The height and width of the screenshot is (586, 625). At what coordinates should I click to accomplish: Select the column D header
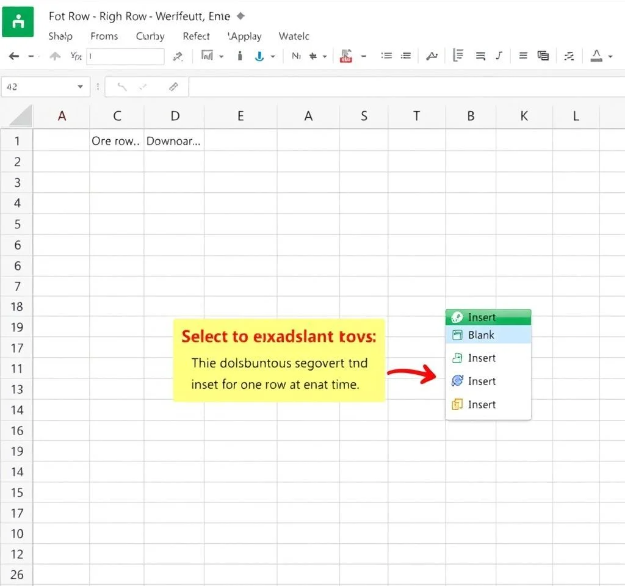175,116
